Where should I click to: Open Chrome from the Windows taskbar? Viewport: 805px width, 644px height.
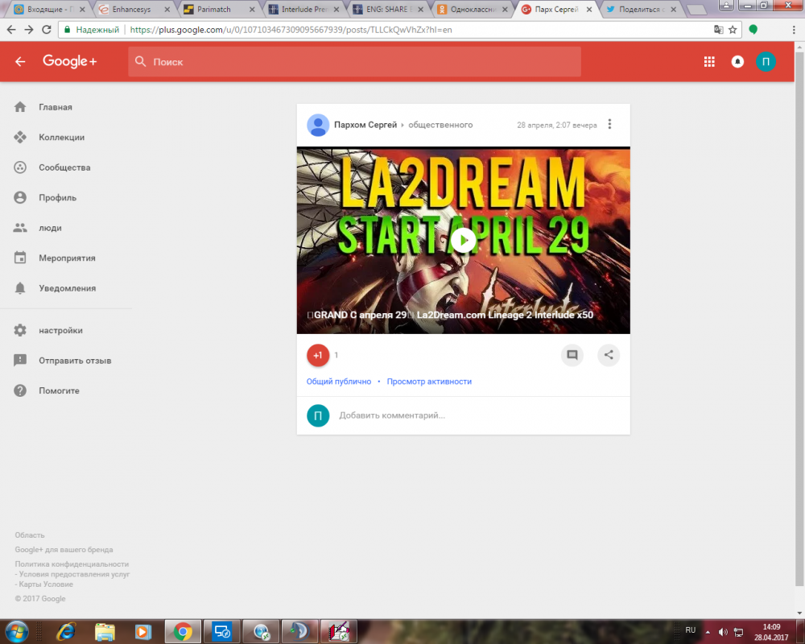[x=183, y=631]
